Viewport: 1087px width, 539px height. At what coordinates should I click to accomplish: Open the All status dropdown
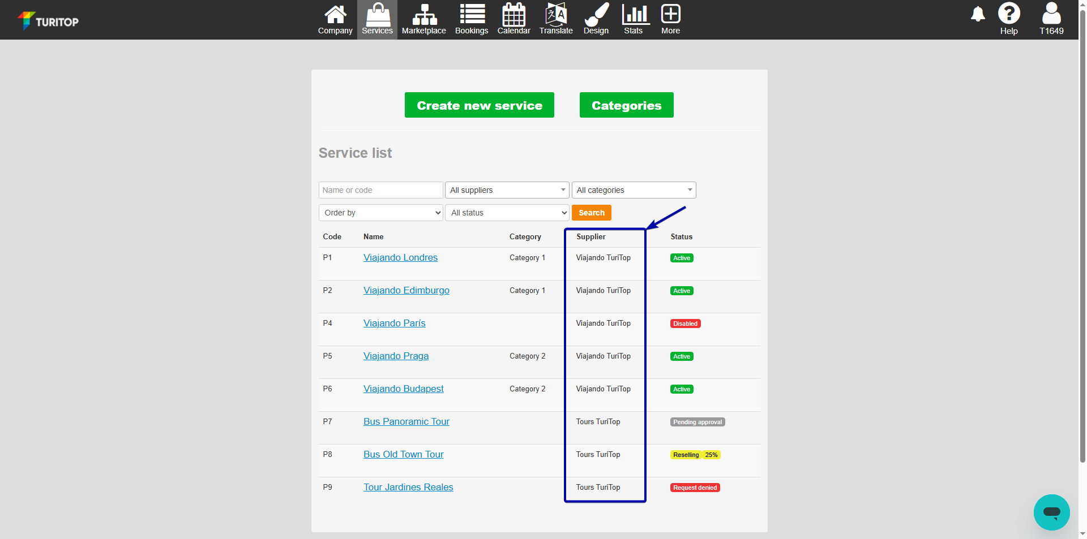pyautogui.click(x=507, y=213)
